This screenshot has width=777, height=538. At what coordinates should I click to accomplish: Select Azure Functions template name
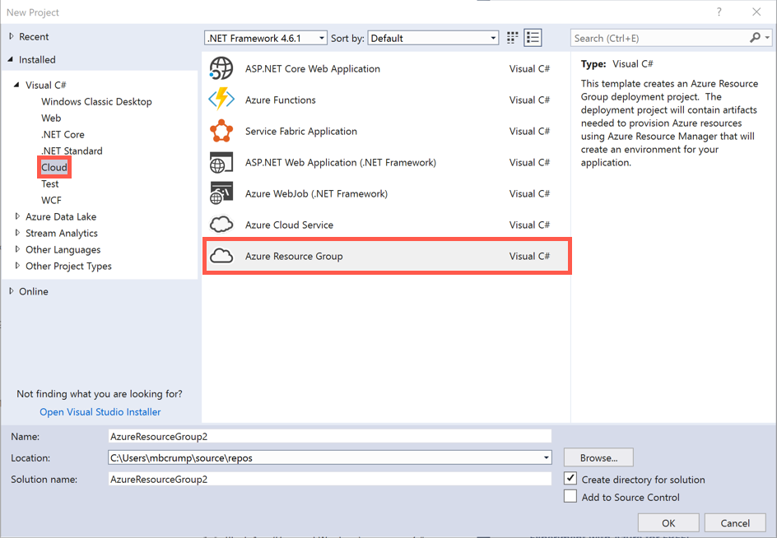tap(281, 100)
